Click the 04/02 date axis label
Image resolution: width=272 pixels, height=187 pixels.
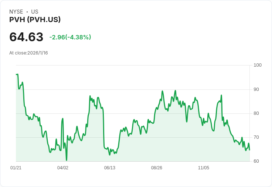coord(63,168)
